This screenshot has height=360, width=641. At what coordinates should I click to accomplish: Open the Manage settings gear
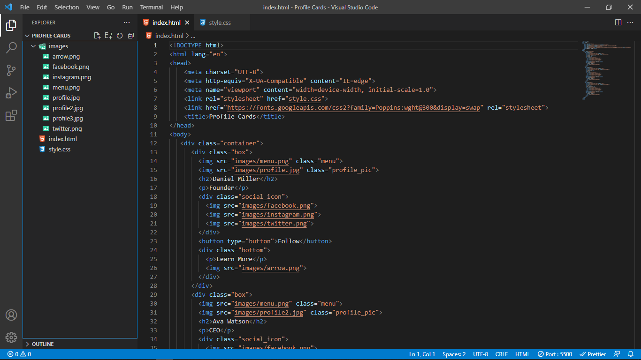click(11, 337)
